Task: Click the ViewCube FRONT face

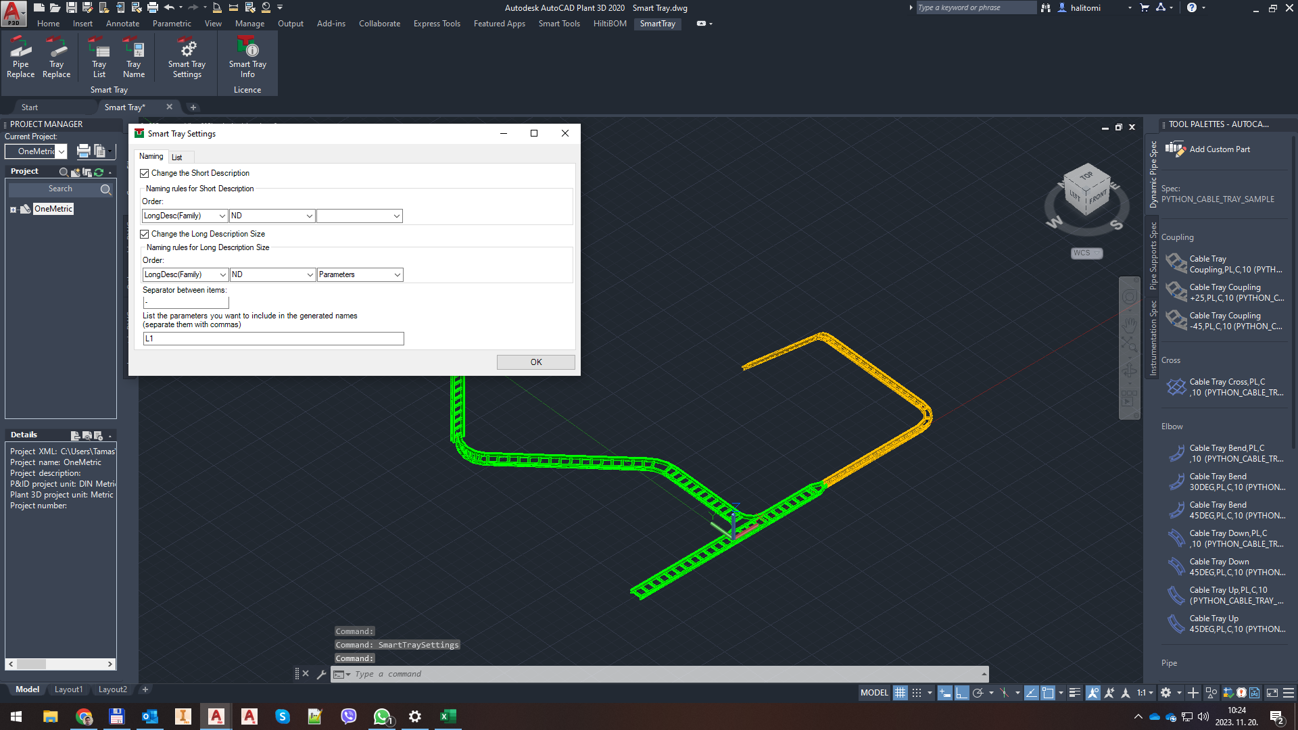Action: click(x=1098, y=197)
